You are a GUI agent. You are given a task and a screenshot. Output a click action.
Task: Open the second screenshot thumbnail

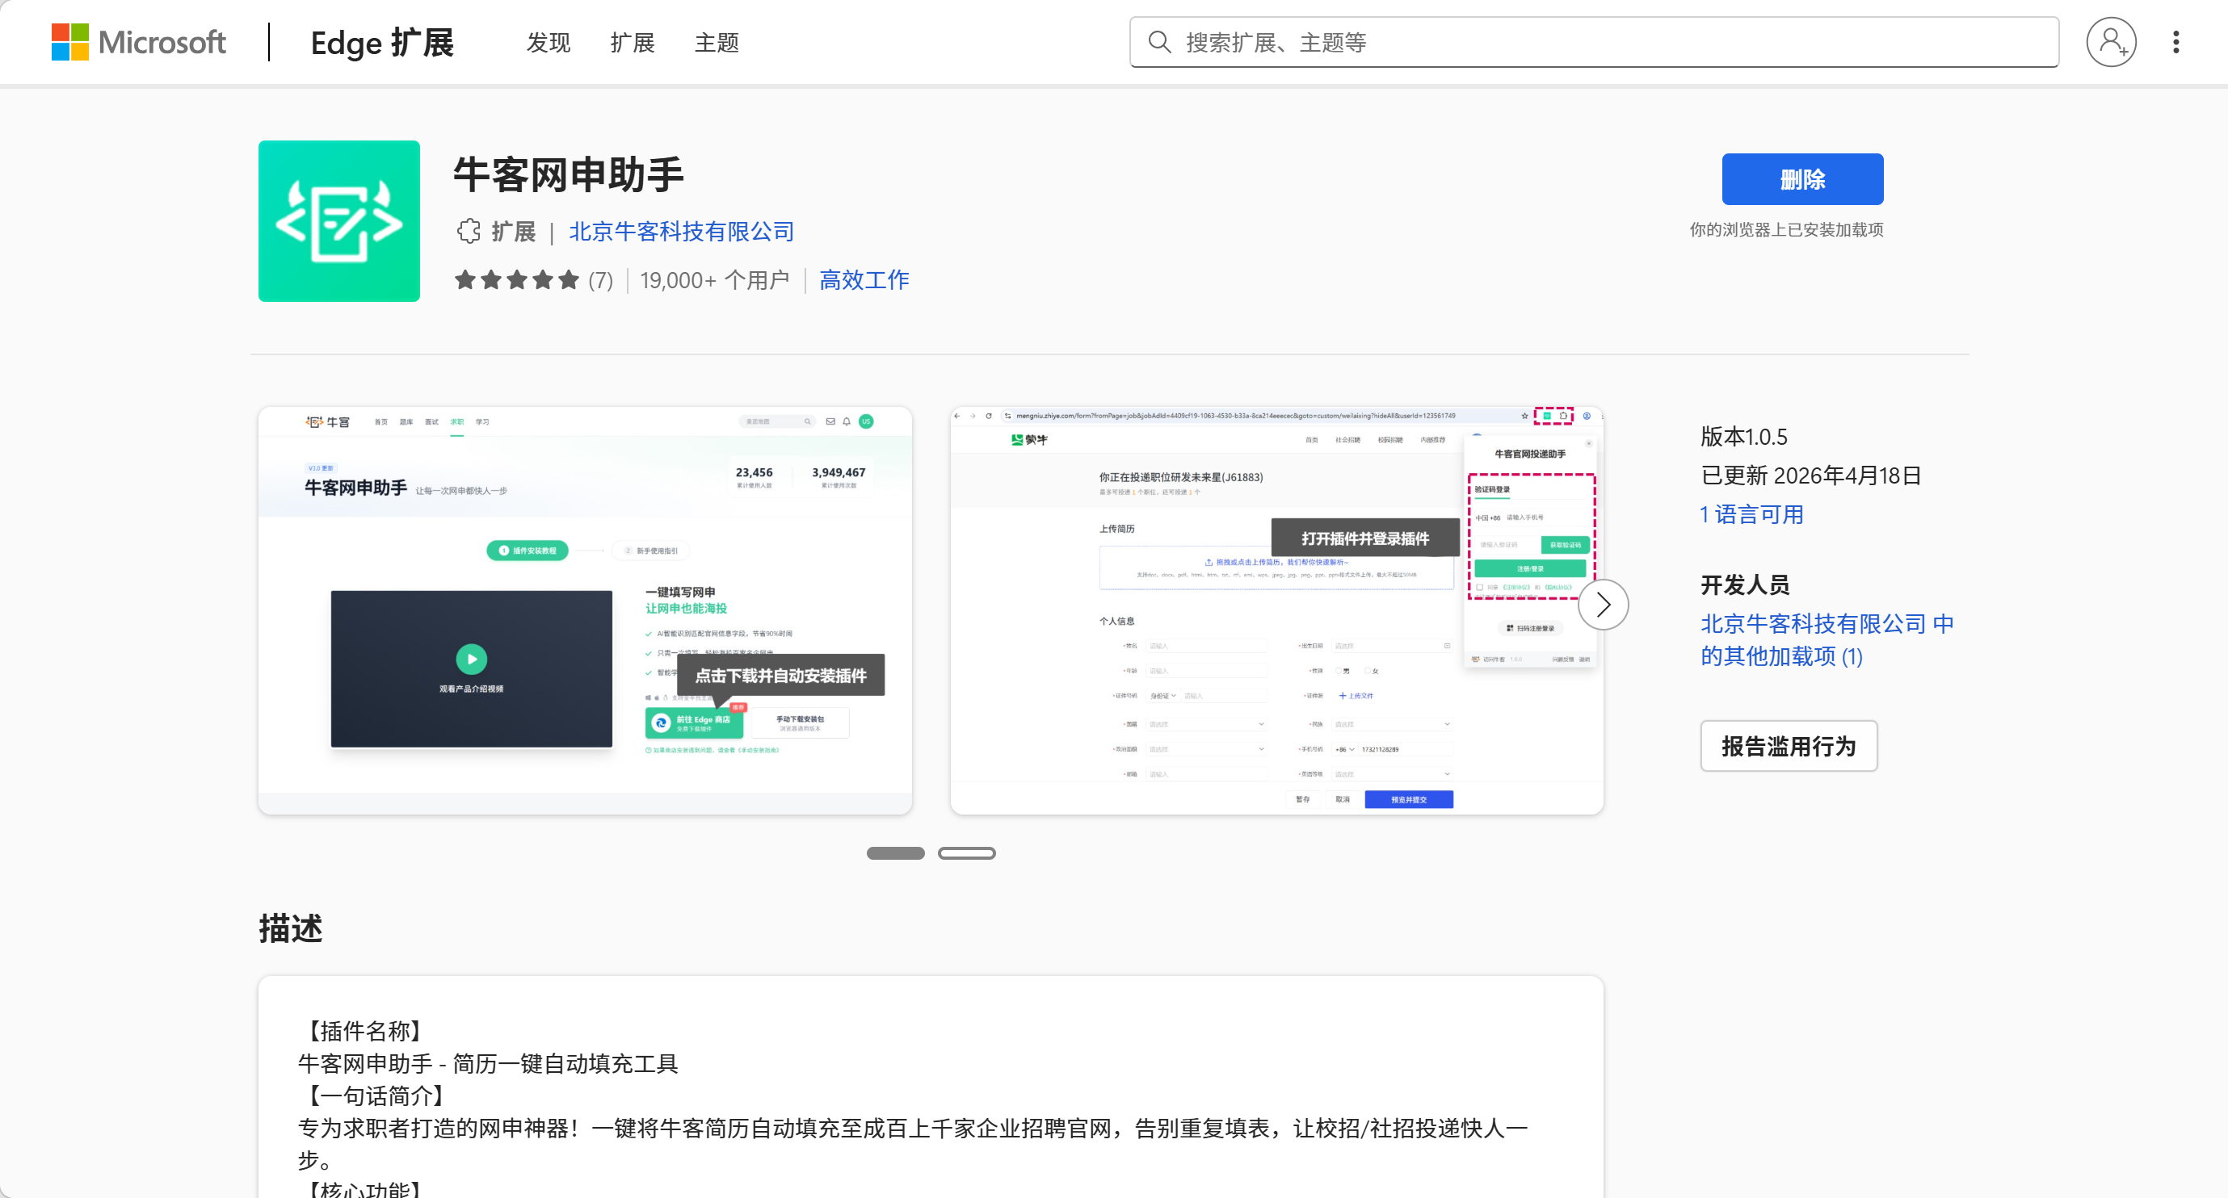coord(1276,610)
